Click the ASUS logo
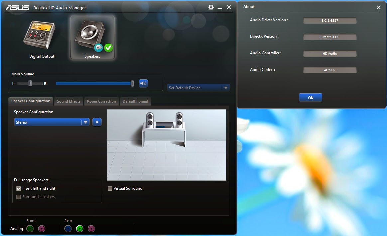 (x=18, y=8)
